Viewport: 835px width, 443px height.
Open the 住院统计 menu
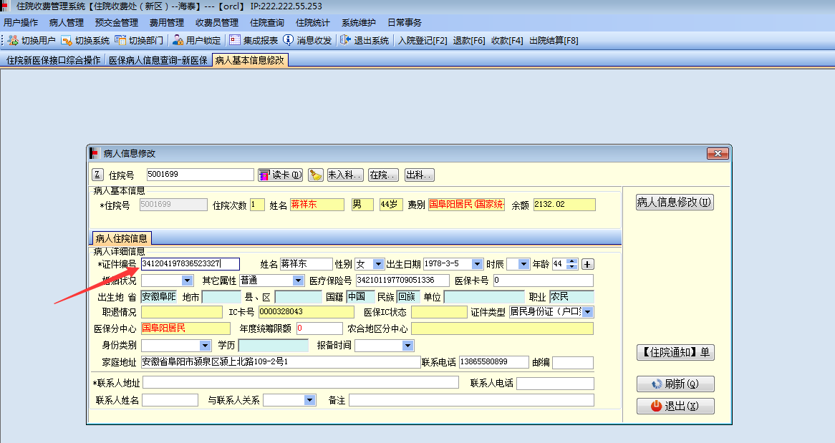coord(313,23)
